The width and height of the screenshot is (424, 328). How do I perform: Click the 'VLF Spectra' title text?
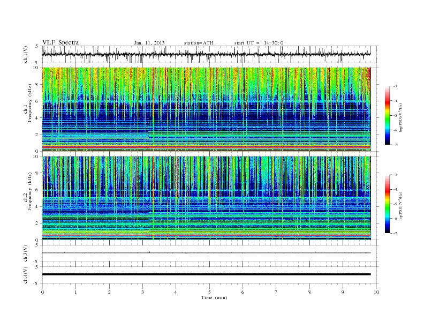tap(60, 42)
